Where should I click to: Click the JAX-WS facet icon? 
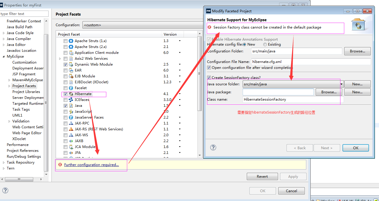click(x=71, y=135)
